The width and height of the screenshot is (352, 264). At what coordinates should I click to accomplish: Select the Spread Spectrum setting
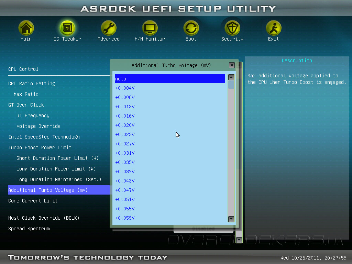tap(29, 229)
